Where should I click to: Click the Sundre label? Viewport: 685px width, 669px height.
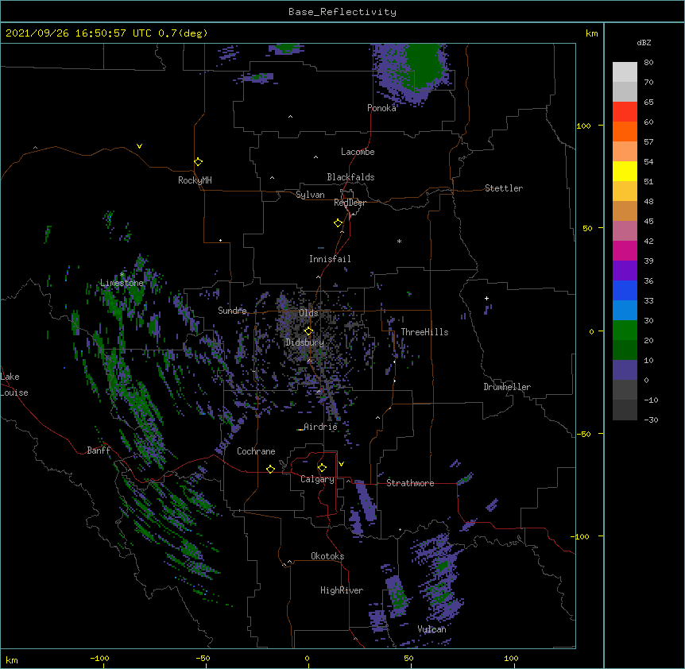pos(232,311)
